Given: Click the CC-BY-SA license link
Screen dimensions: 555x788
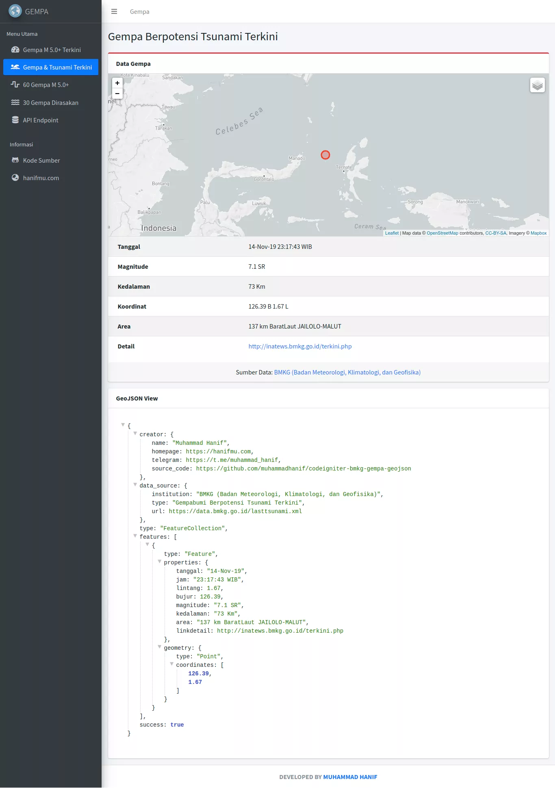Looking at the screenshot, I should pyautogui.click(x=496, y=233).
